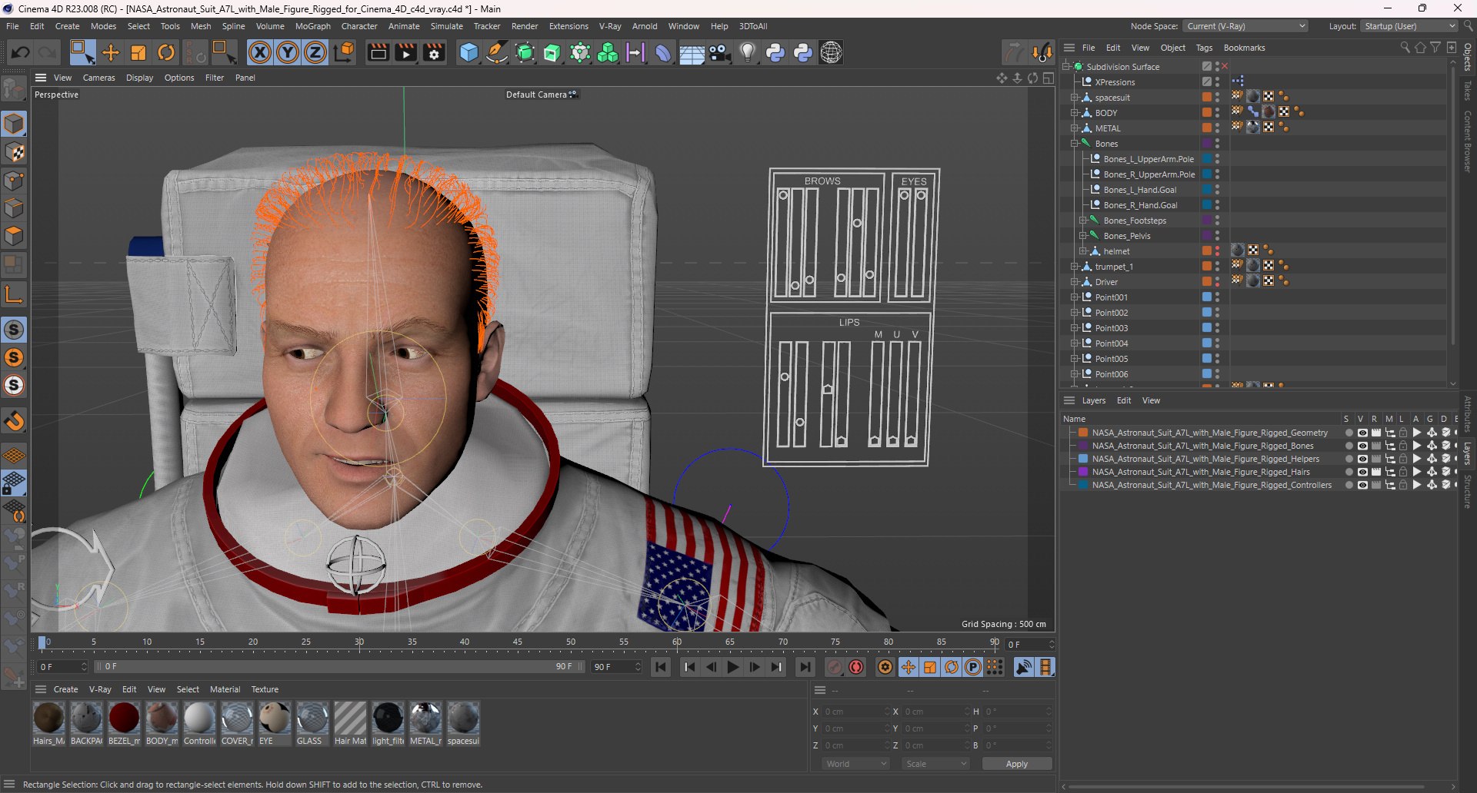Click the Spline Pen tool icon
1477x793 pixels.
pyautogui.click(x=497, y=52)
